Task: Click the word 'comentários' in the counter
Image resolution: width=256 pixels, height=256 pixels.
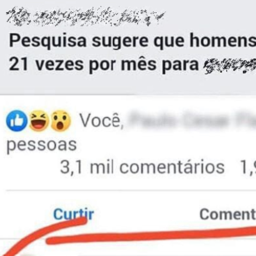Action: pos(172,167)
